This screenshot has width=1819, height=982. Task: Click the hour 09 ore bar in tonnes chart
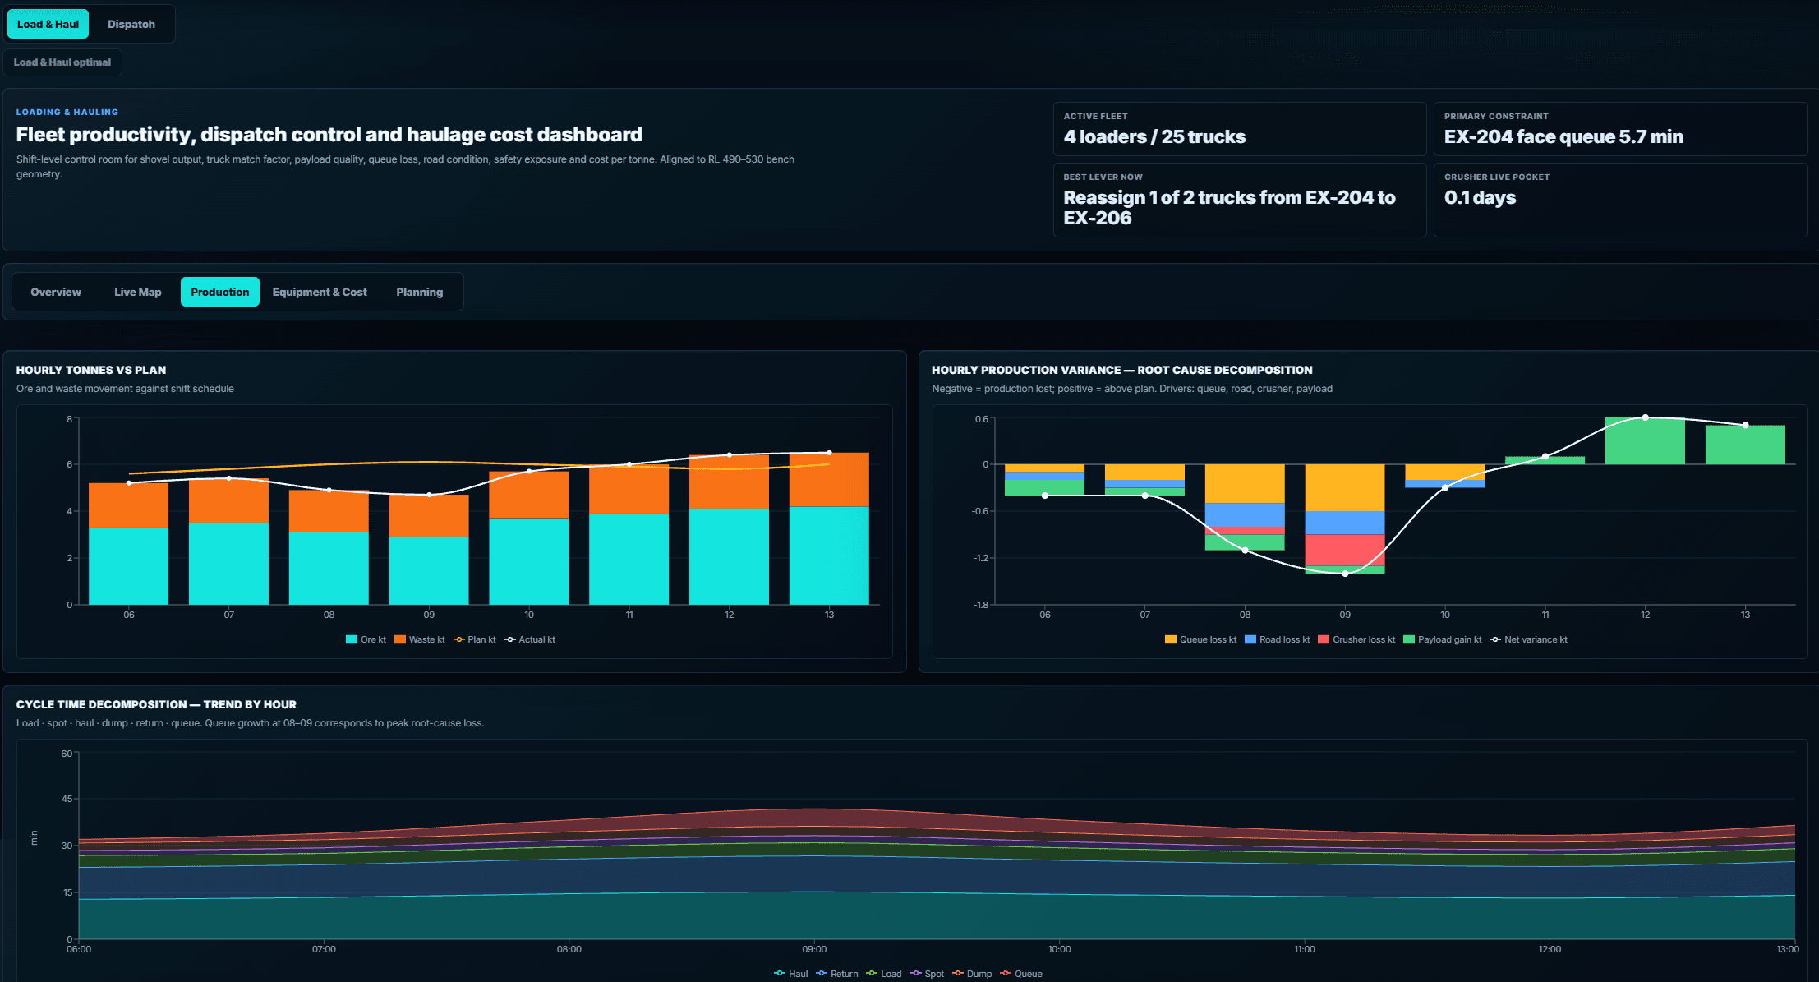pos(429,571)
